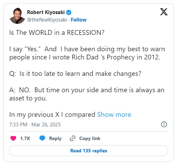Click the 'Is it too late to learn' question
Image resolution: width=177 pixels, height=166 pixels.
tap(75, 74)
